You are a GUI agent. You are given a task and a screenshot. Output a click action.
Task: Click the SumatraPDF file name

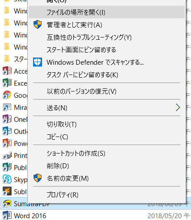32,204
